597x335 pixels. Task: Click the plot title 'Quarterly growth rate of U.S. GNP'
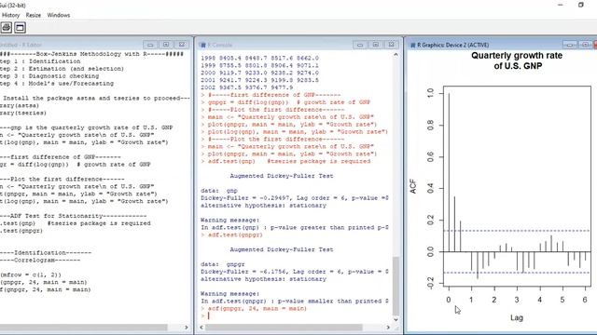[x=517, y=60]
